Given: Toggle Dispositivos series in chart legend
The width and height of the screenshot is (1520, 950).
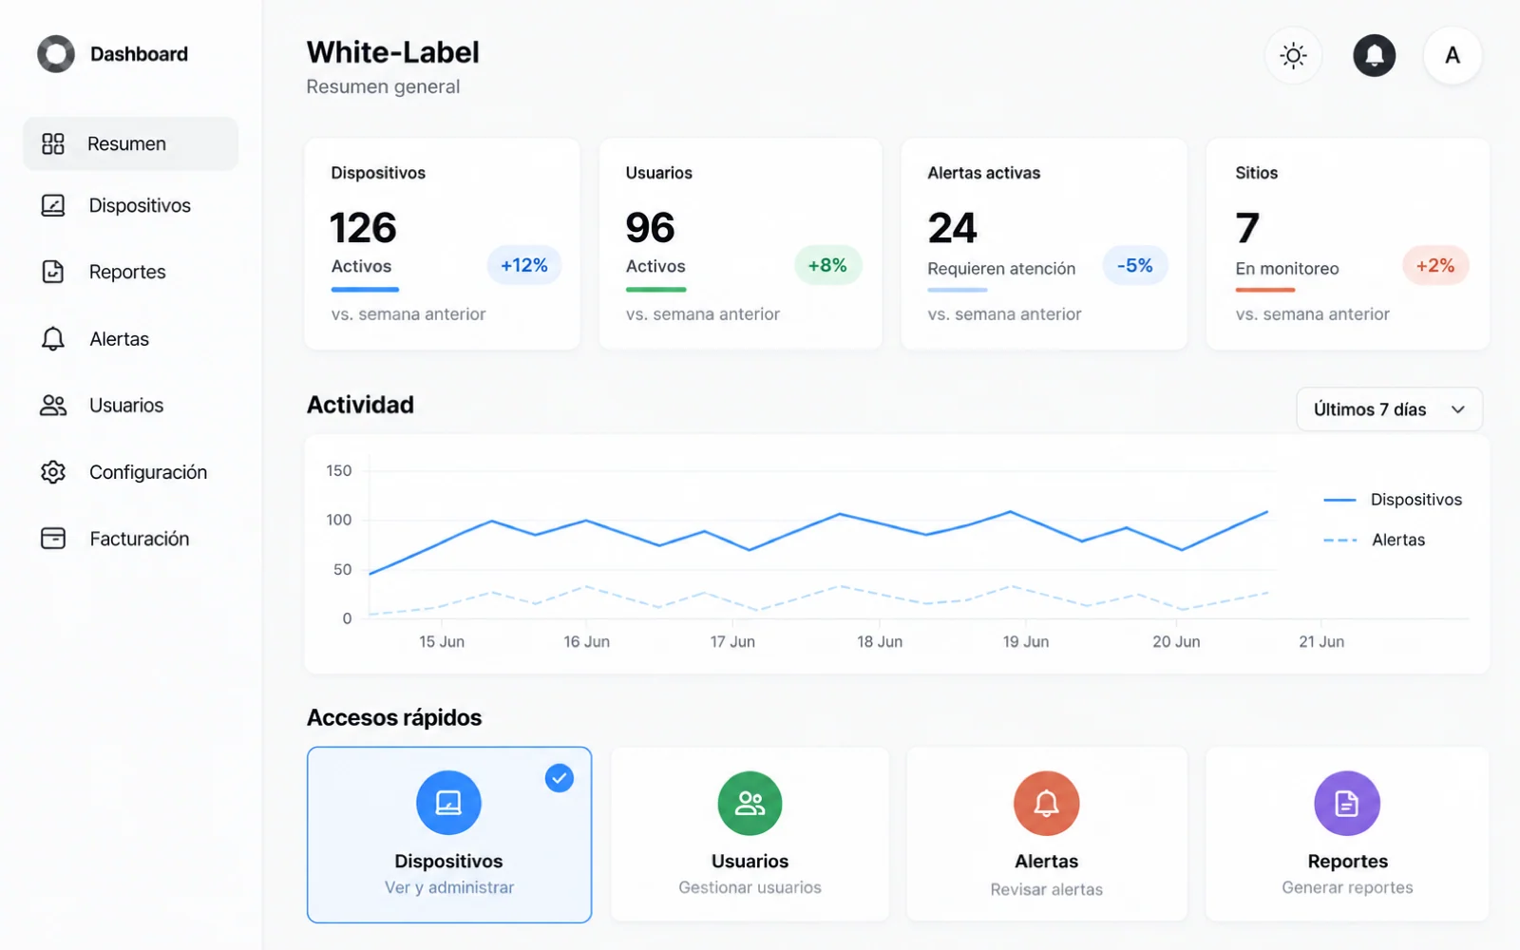Looking at the screenshot, I should [1393, 500].
